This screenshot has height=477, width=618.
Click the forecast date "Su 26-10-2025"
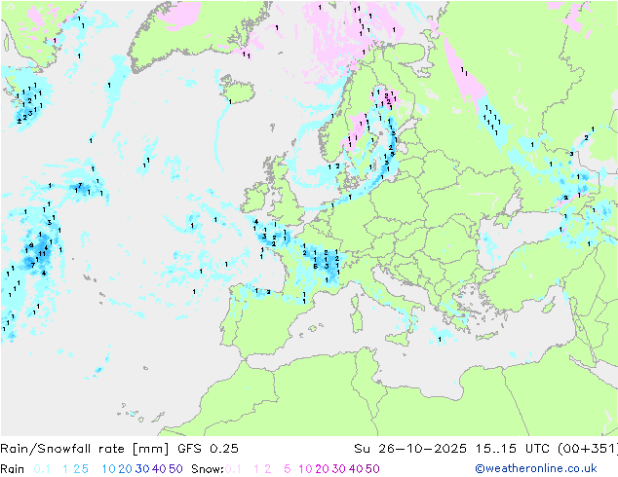(410, 449)
